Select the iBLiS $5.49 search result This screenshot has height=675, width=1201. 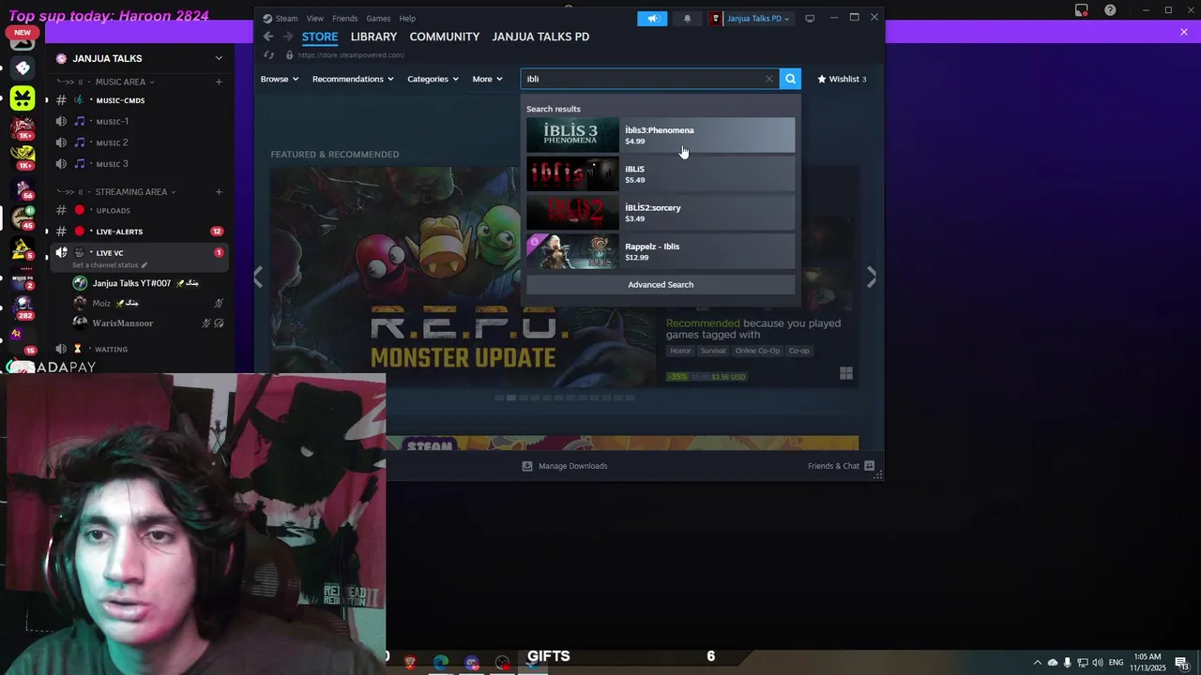click(x=661, y=173)
